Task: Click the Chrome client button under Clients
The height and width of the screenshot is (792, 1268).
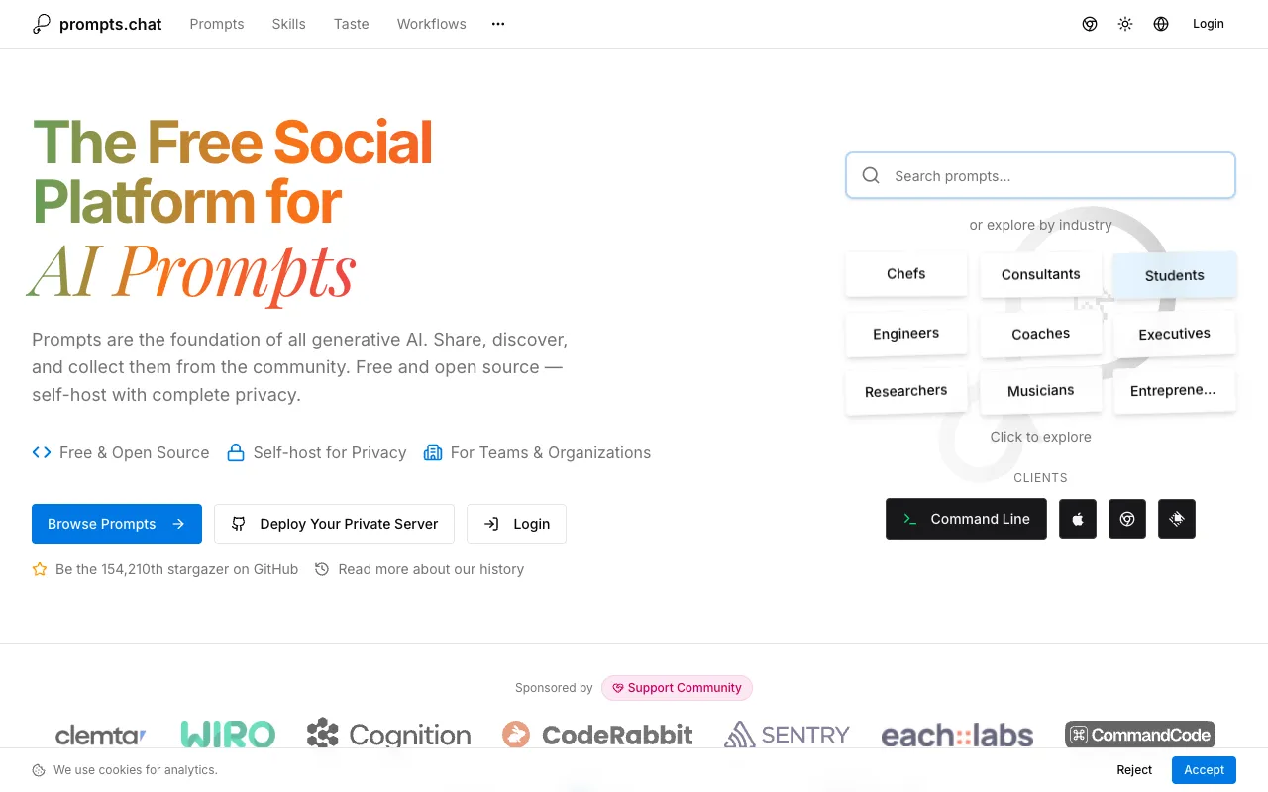Action: click(x=1127, y=519)
